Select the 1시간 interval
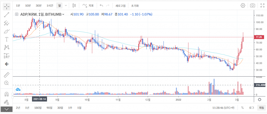The image size is (267, 114). click(x=50, y=6)
